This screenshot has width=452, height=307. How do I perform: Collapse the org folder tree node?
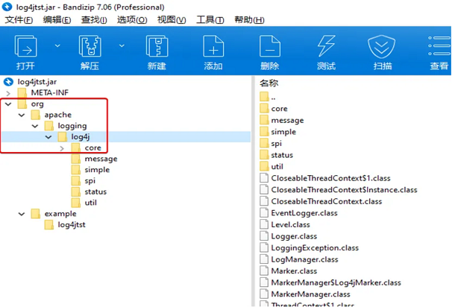click(9, 104)
